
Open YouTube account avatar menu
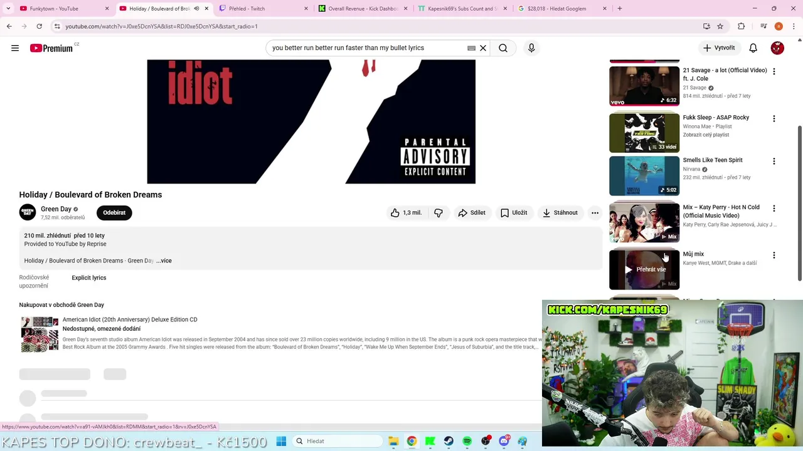(x=777, y=48)
